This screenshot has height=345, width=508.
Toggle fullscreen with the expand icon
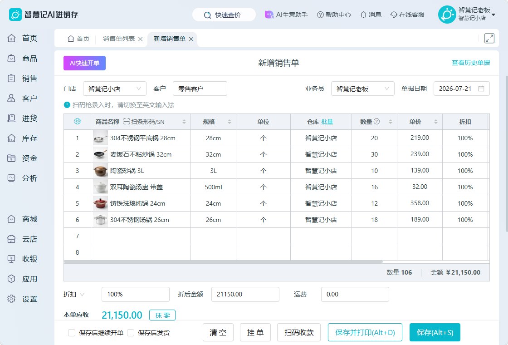click(x=489, y=38)
